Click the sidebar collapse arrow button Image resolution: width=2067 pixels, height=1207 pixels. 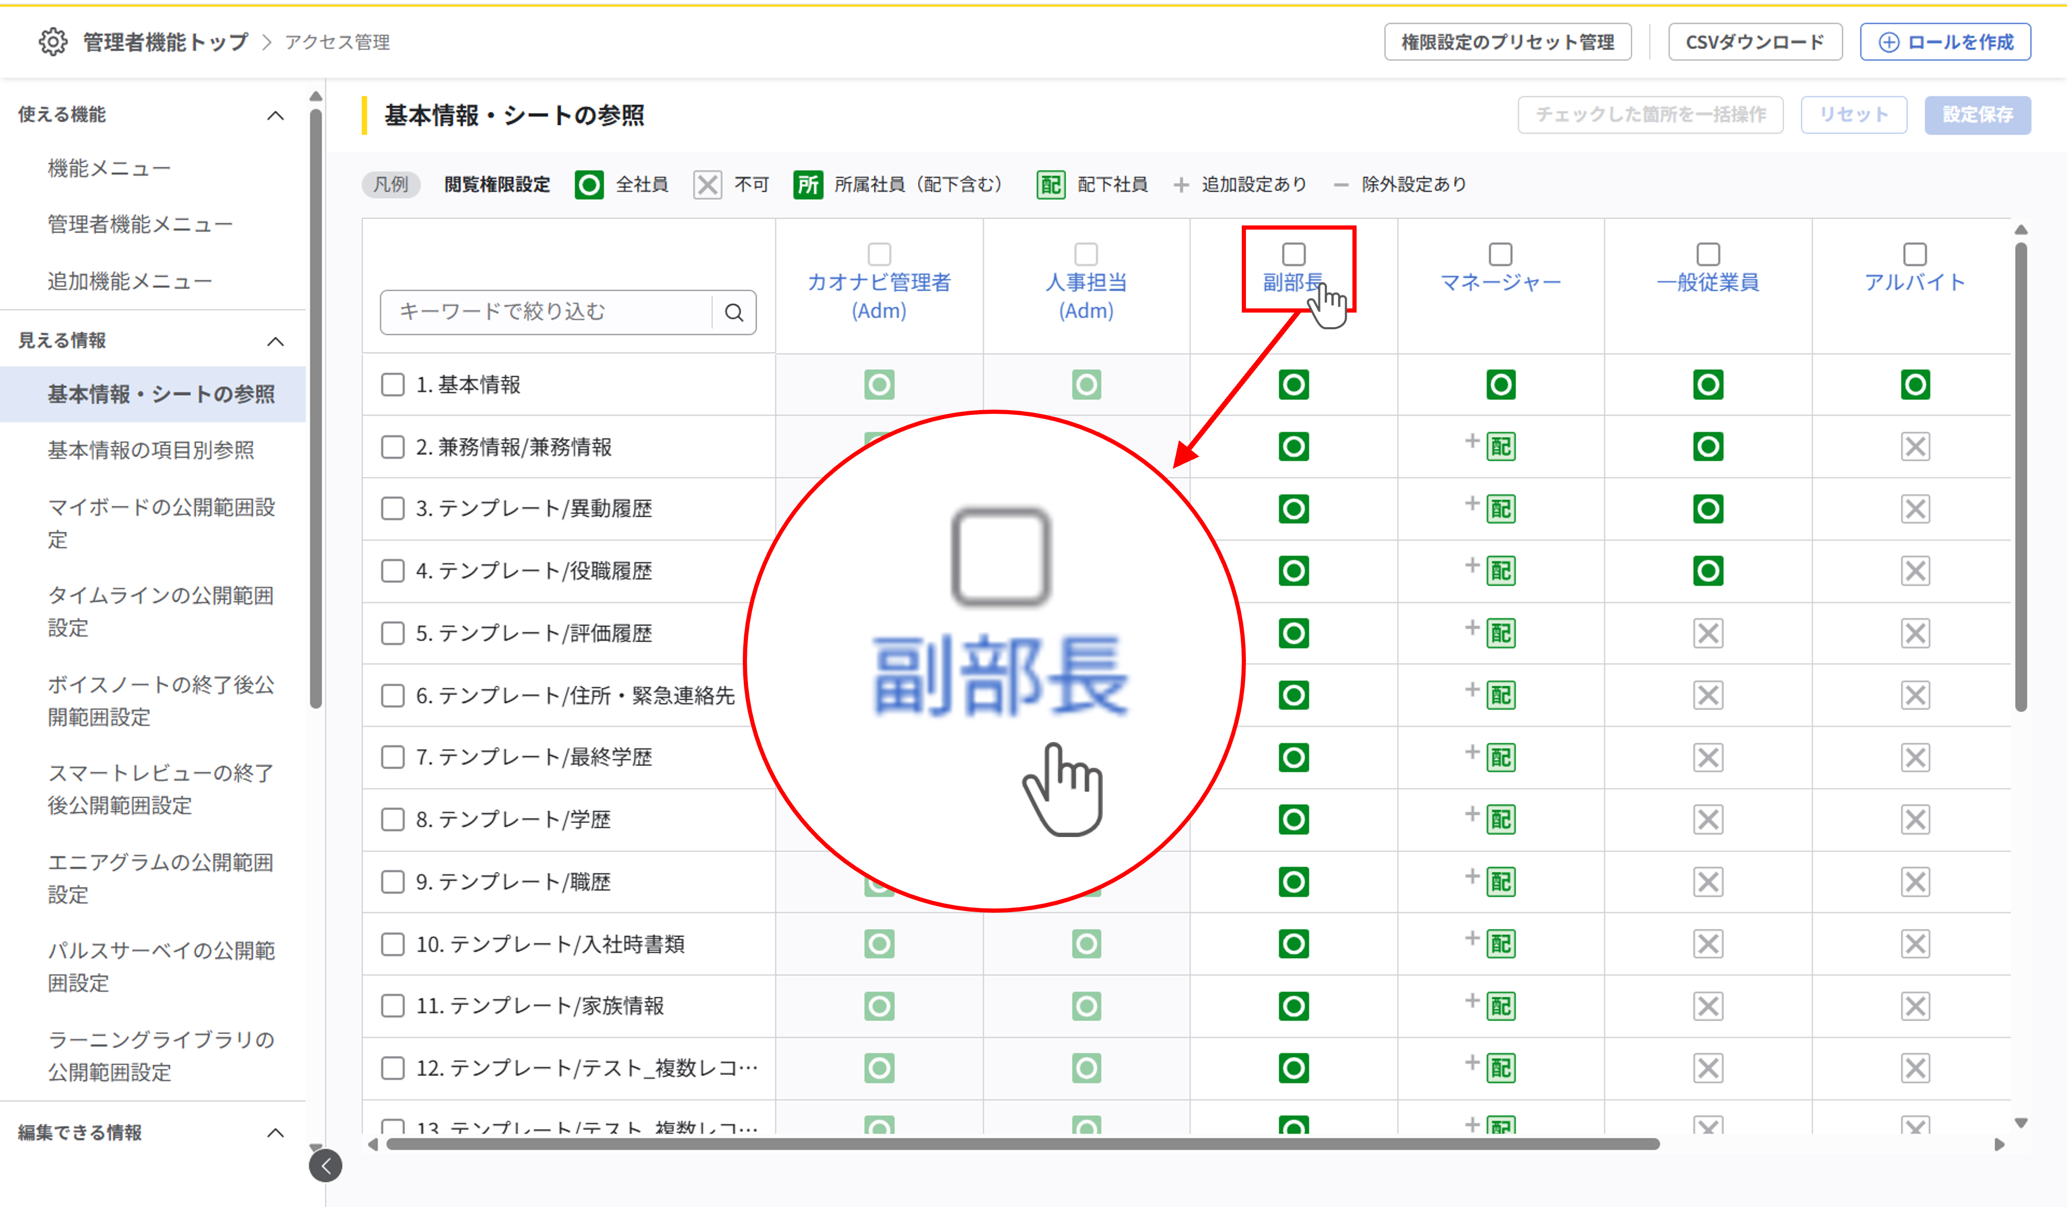tap(326, 1165)
